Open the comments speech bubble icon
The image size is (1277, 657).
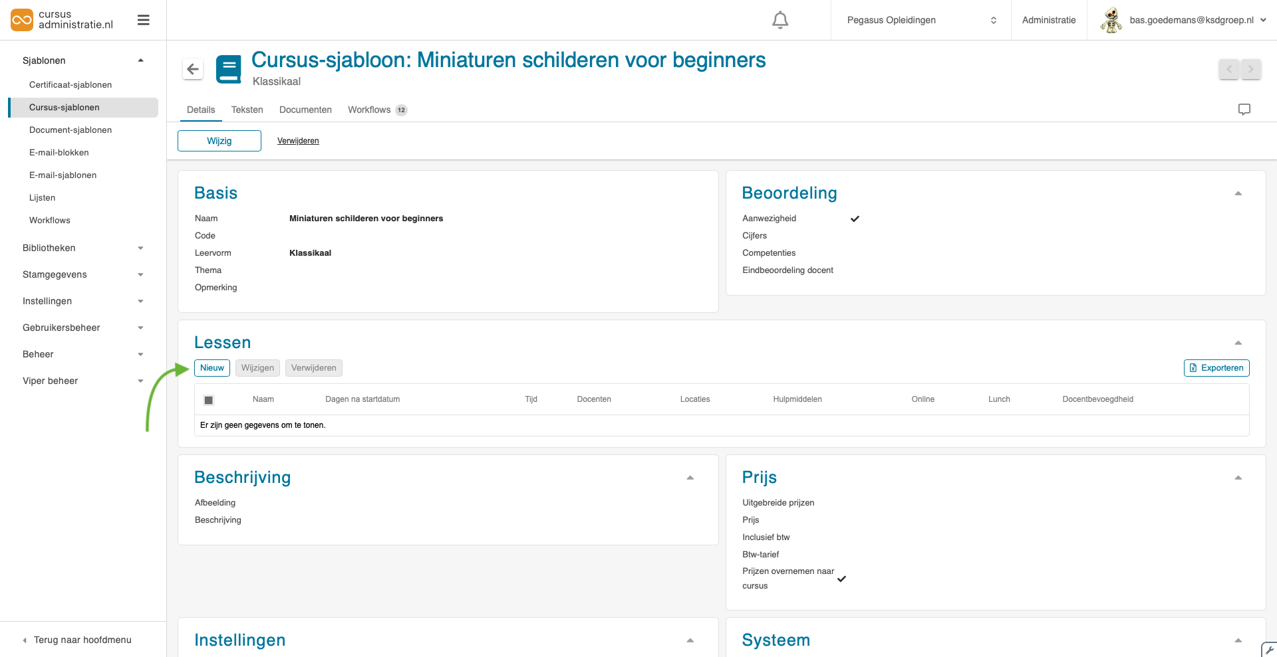pyautogui.click(x=1244, y=110)
